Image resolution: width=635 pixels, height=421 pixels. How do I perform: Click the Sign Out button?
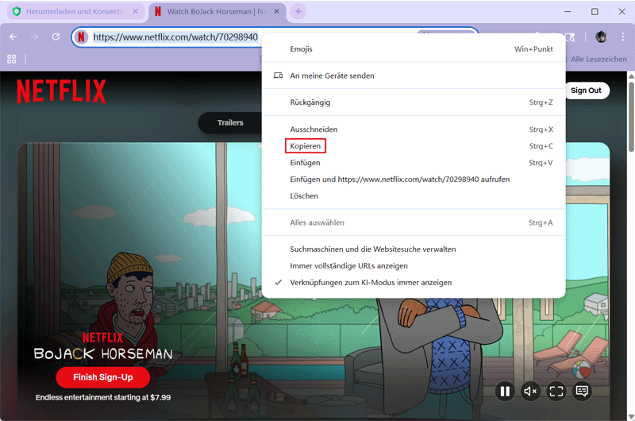point(586,91)
